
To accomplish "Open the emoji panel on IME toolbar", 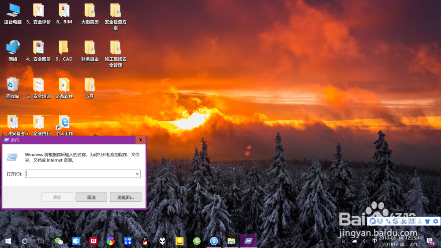I will (x=396, y=221).
